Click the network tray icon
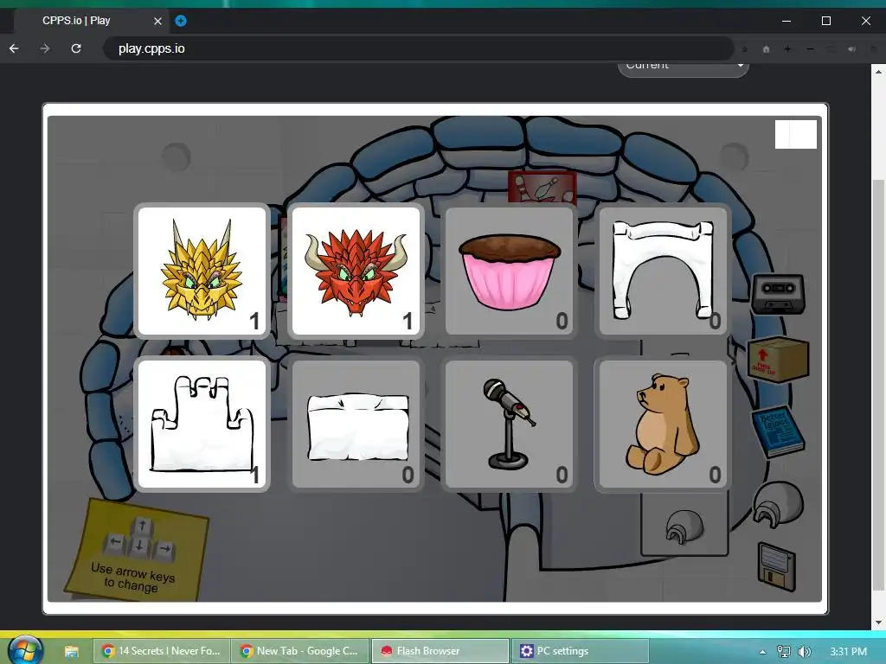886x664 pixels. point(783,652)
